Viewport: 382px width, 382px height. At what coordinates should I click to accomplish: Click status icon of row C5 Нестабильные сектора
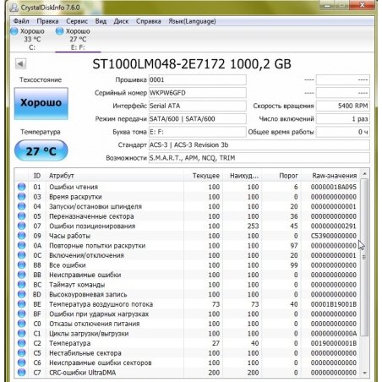point(22,353)
